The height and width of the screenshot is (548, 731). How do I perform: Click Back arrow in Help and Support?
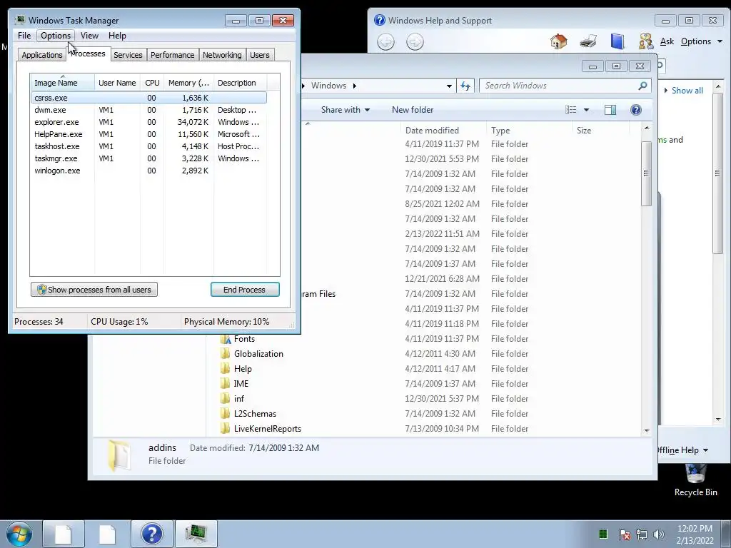click(385, 42)
